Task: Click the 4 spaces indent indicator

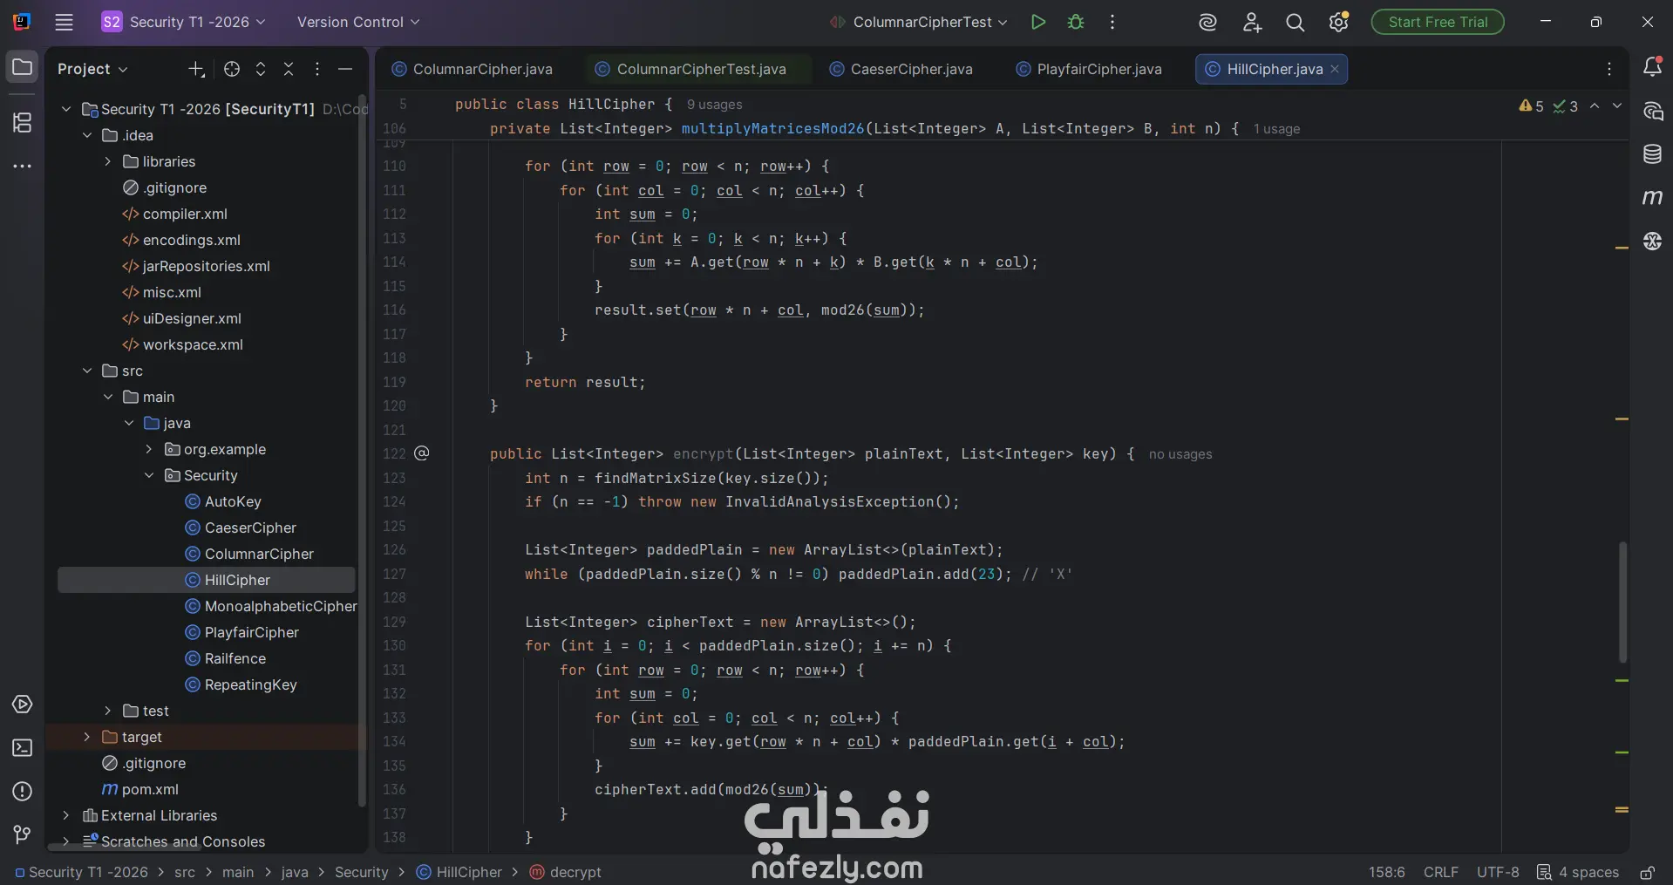Action: pos(1578,873)
